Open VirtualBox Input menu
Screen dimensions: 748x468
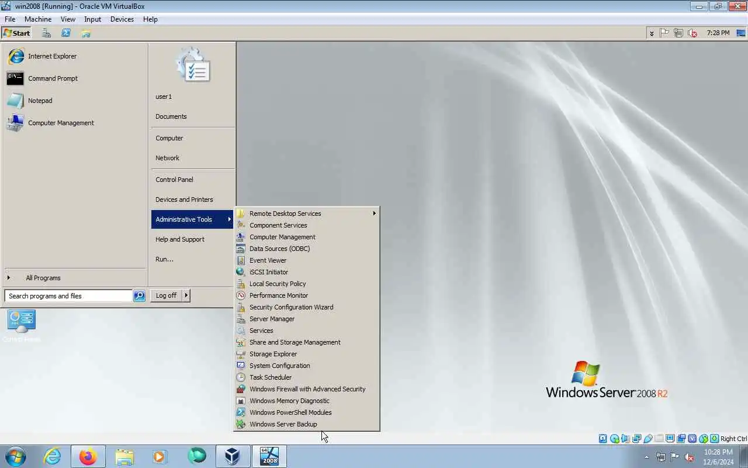tap(92, 19)
